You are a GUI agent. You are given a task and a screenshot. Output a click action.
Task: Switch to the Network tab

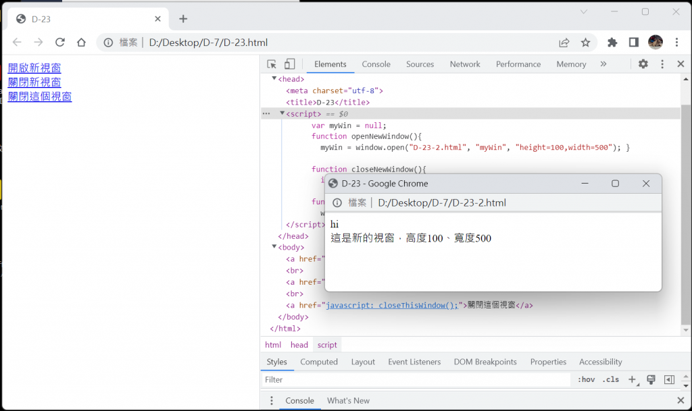[465, 64]
